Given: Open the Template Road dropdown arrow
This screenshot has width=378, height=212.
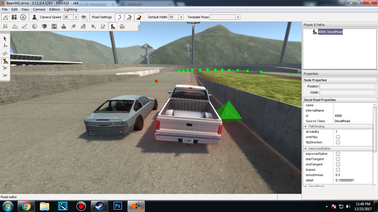Looking at the screenshot, I should (x=238, y=17).
